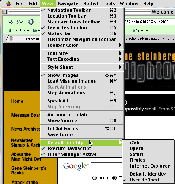Open Gene Steinberg's Books link
The image size is (175, 184).
29,170
